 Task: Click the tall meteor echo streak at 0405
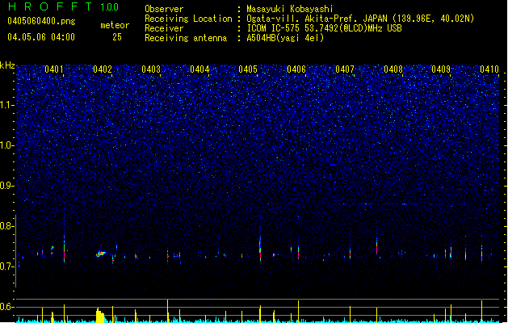coord(260,243)
